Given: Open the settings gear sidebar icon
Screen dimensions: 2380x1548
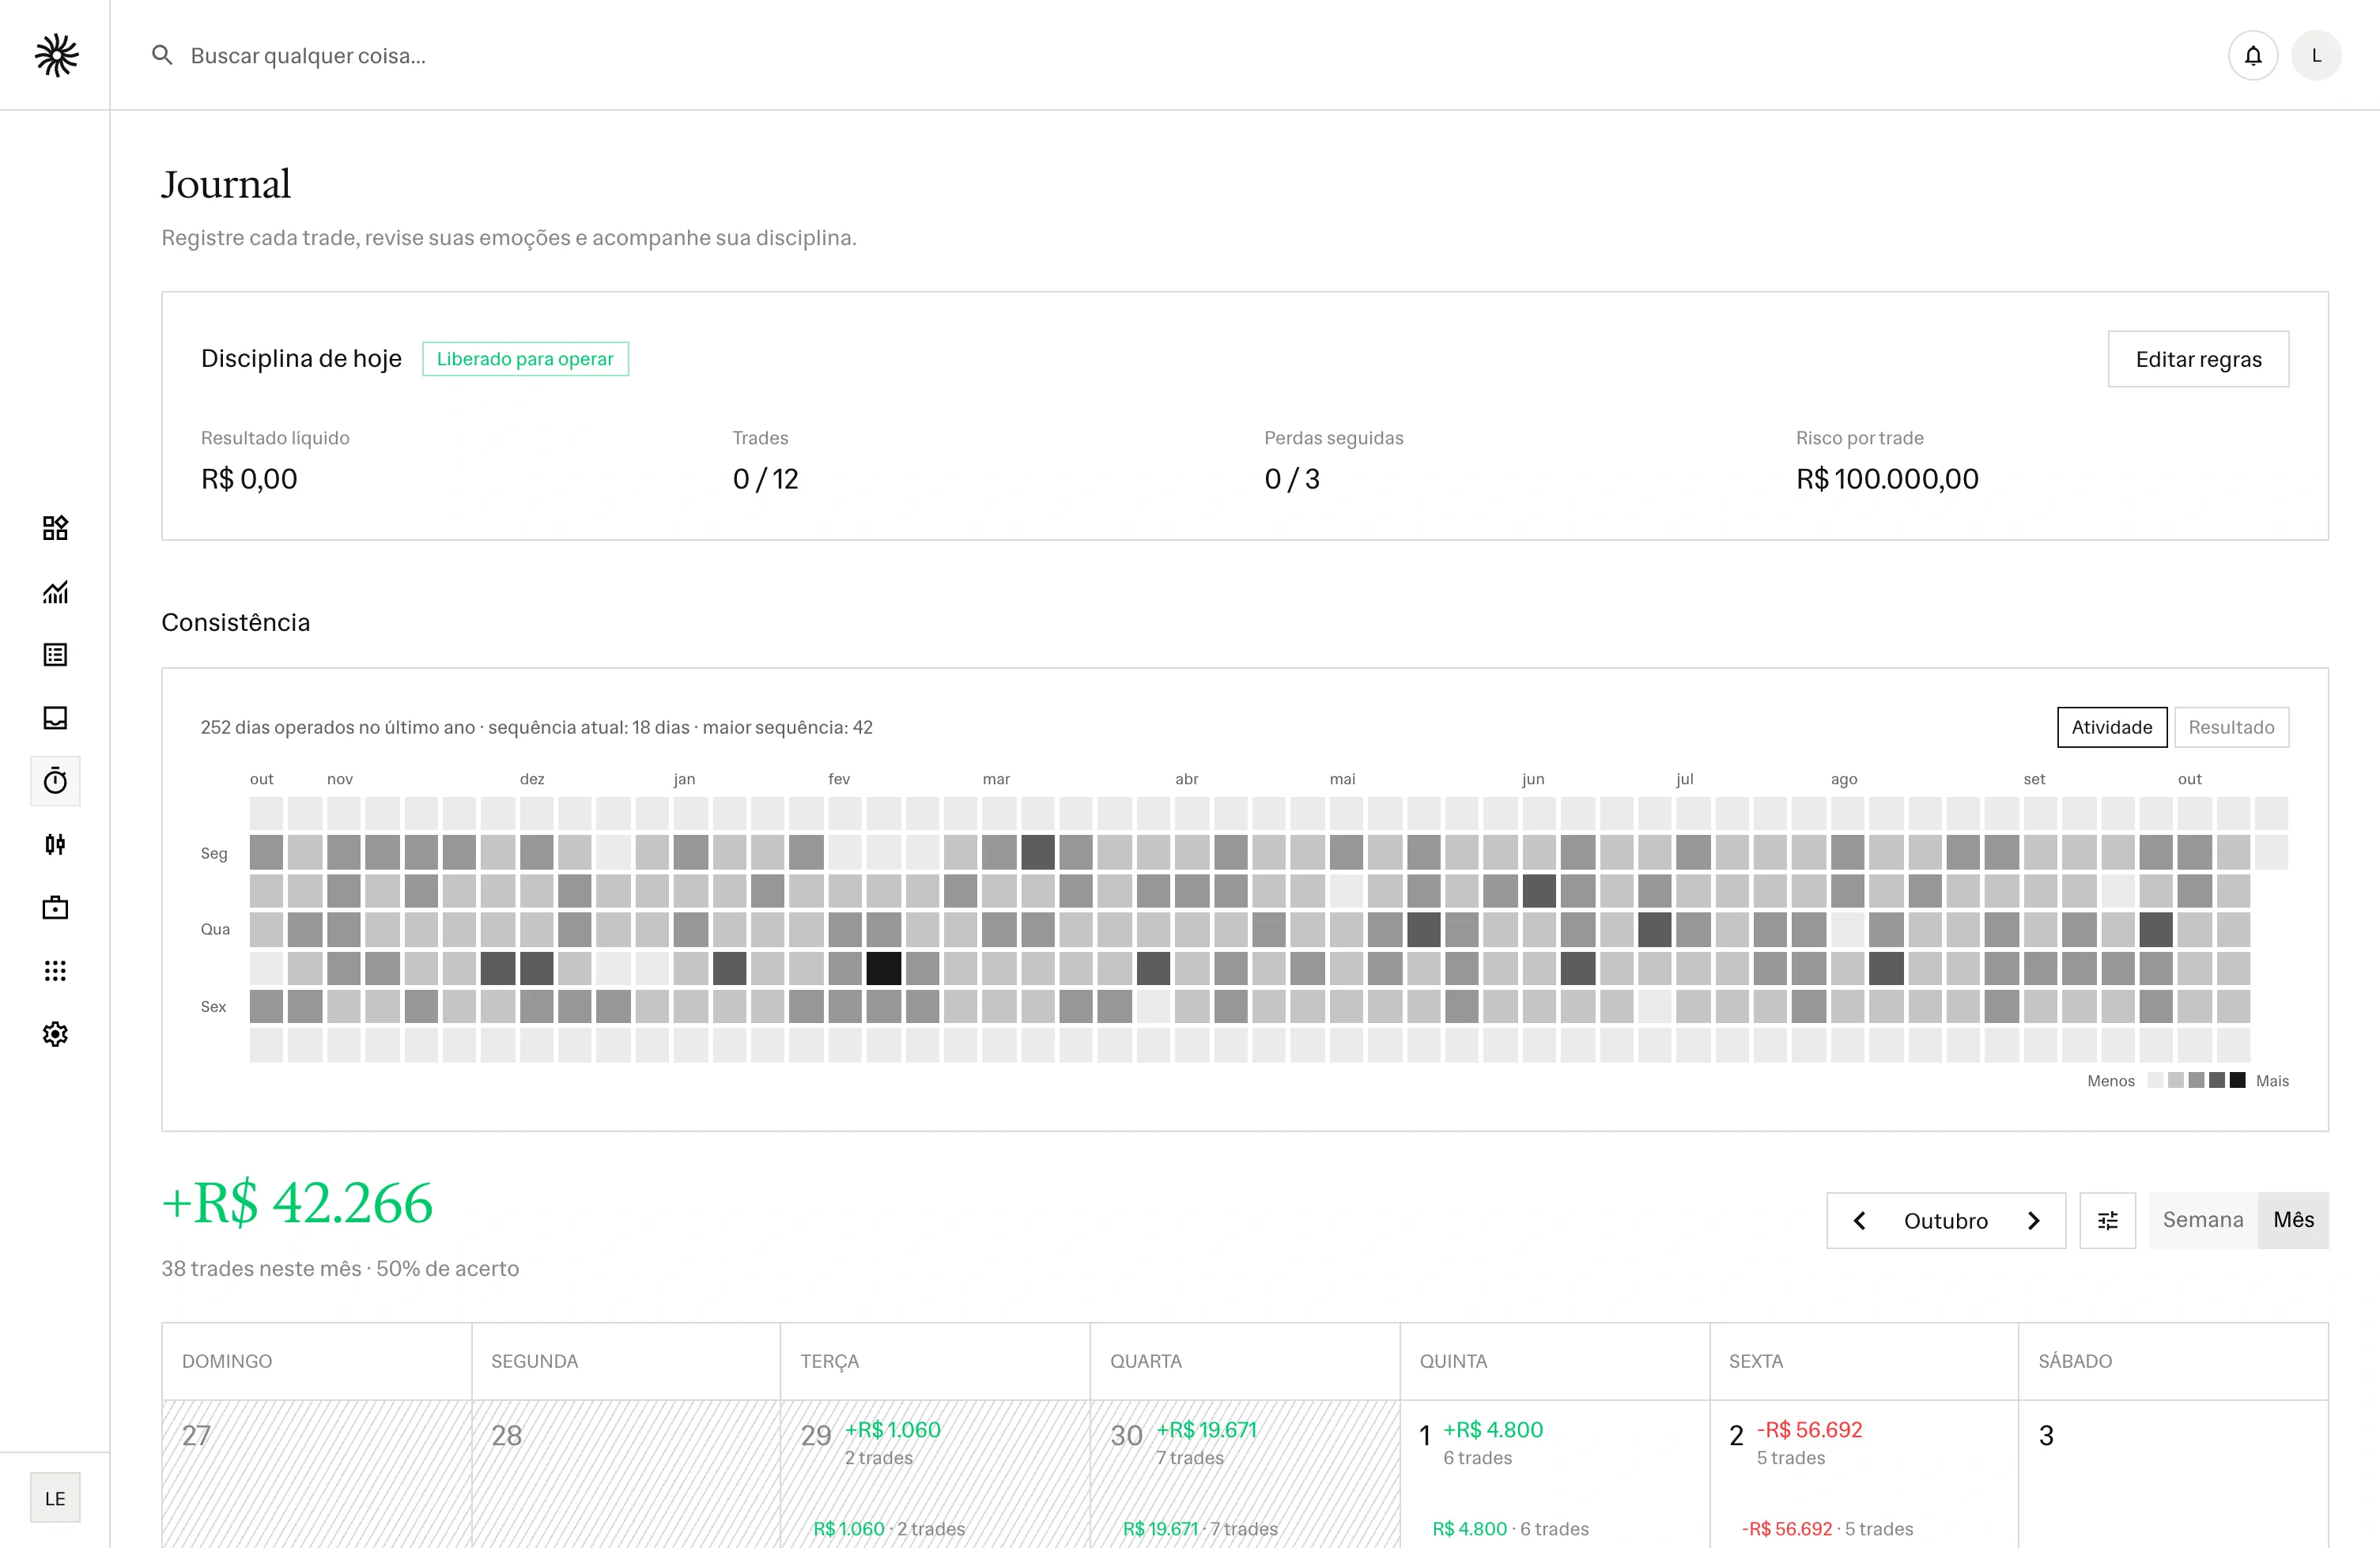Looking at the screenshot, I should pyautogui.click(x=55, y=1034).
